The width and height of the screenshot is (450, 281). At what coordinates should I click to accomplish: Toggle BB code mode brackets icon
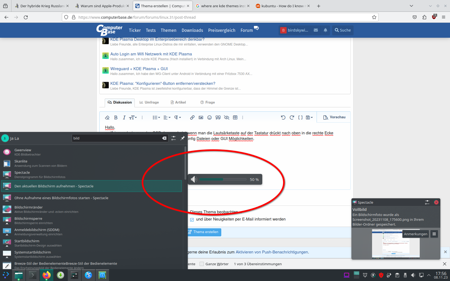300,117
